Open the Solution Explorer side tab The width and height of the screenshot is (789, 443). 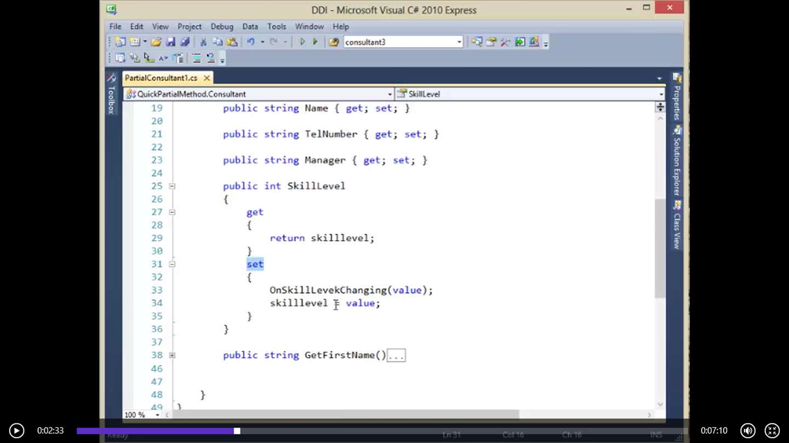tap(677, 161)
